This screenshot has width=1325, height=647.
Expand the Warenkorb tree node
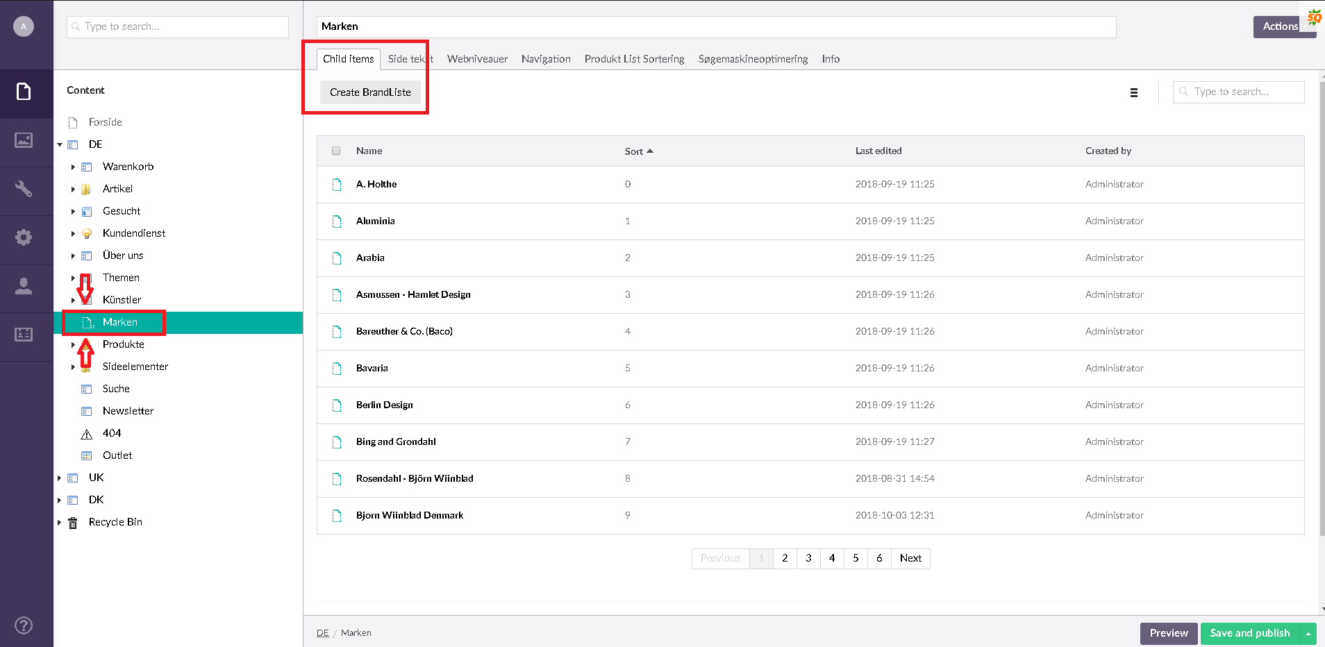(x=73, y=167)
